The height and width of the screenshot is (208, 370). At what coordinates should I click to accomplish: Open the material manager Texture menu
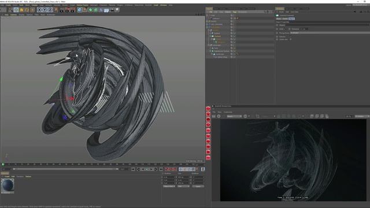tap(28, 176)
